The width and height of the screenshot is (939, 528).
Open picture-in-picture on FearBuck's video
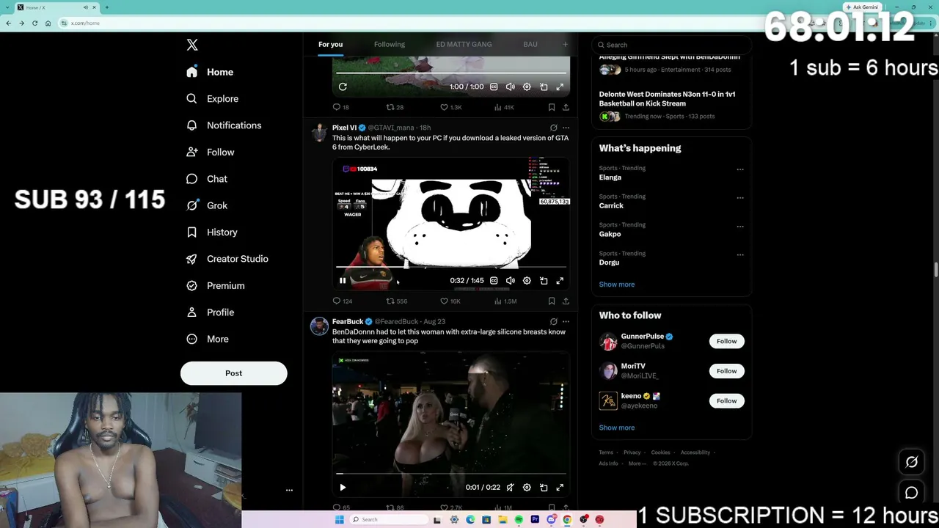click(544, 487)
